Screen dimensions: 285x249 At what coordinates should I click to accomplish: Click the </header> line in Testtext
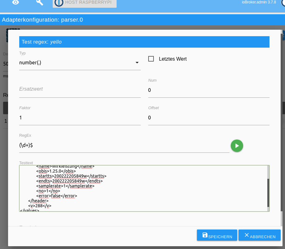point(38,201)
